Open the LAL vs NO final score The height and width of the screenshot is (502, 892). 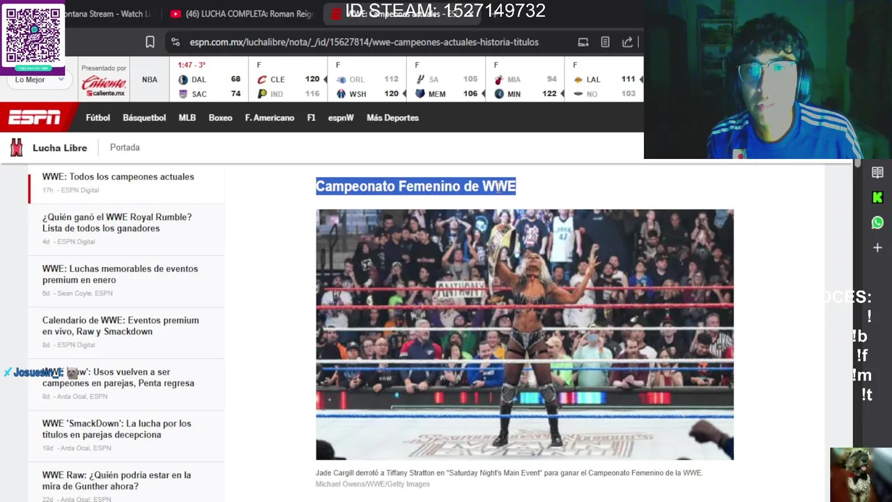pos(604,79)
